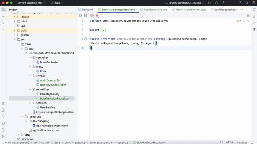Open the Notifications bell panel
Viewport: 257px width, 144px height.
(254, 10)
